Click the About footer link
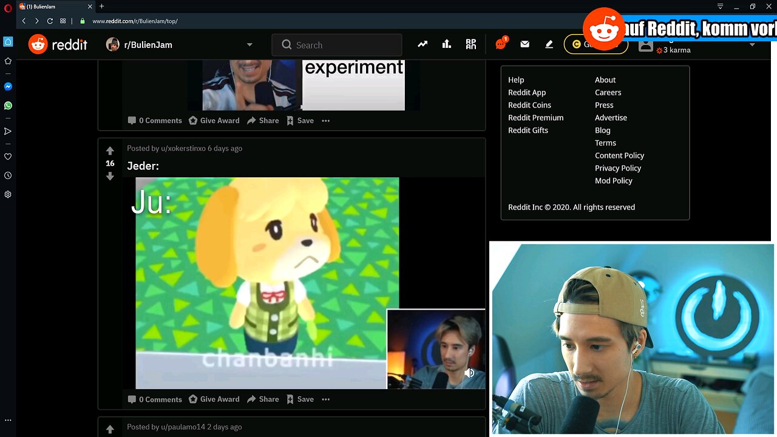 (605, 80)
